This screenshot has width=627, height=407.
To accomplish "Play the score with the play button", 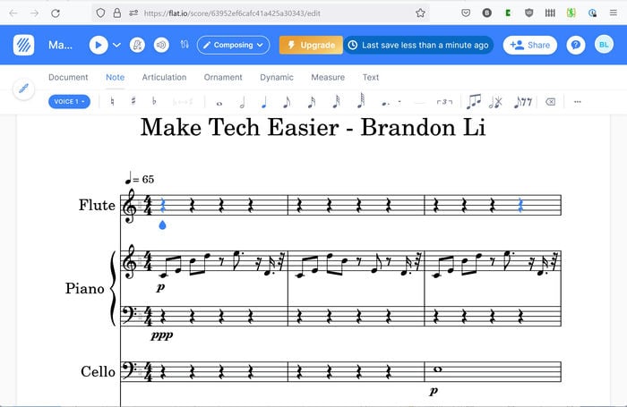I will pos(99,45).
